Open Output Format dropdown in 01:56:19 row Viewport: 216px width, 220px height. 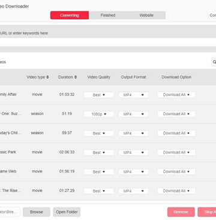pyautogui.click(x=133, y=172)
